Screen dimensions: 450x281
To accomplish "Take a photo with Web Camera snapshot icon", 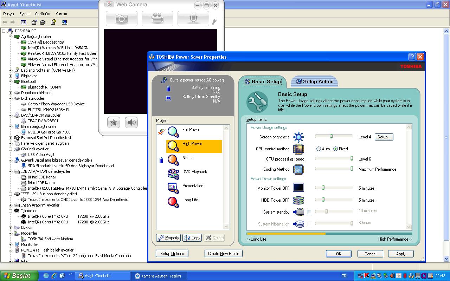I will [122, 19].
